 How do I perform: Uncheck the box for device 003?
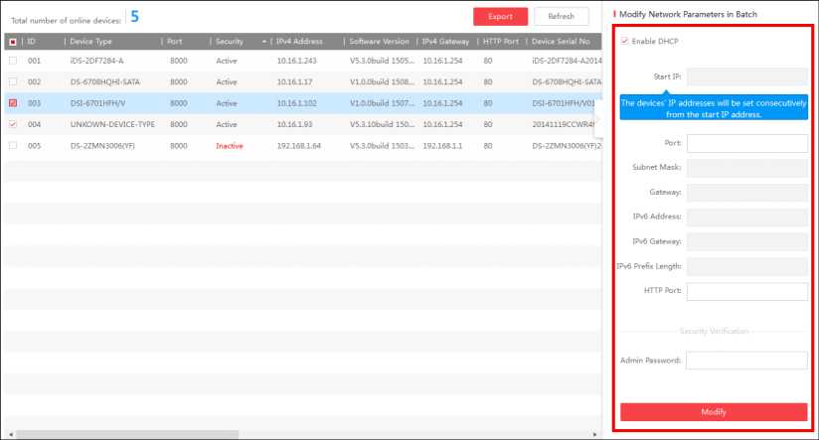point(12,103)
